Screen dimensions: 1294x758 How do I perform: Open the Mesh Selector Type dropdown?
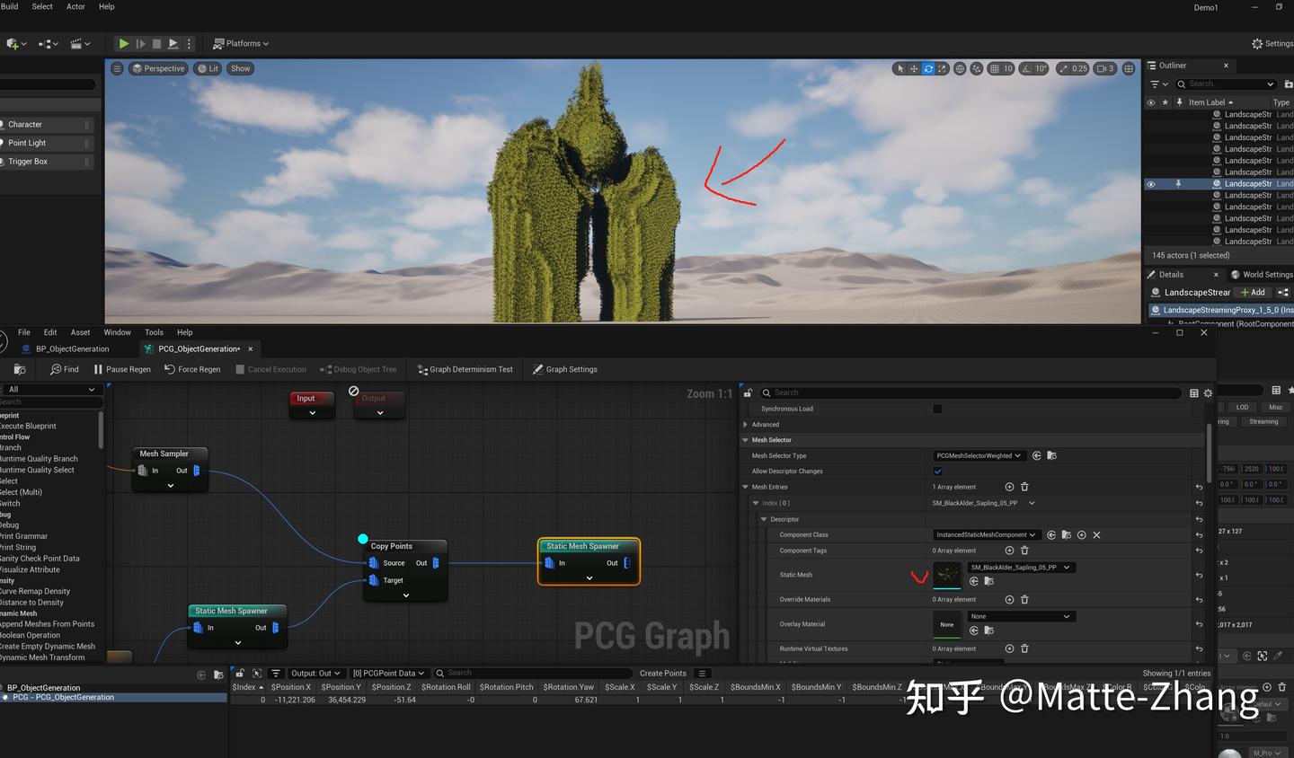point(979,455)
